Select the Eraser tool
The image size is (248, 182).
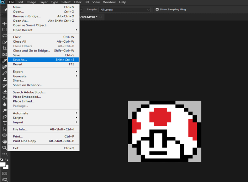[5, 92]
